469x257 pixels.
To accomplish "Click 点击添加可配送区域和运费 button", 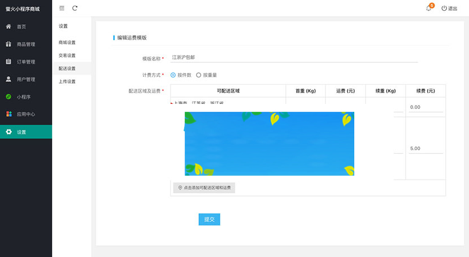I will pos(204,188).
